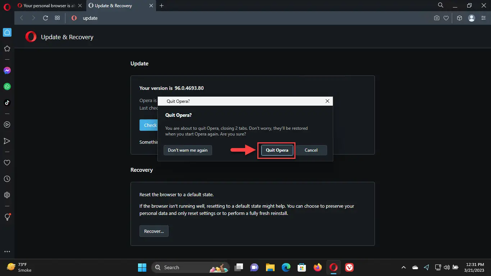Show hidden system tray icons chevron
The height and width of the screenshot is (276, 491).
tap(403, 267)
